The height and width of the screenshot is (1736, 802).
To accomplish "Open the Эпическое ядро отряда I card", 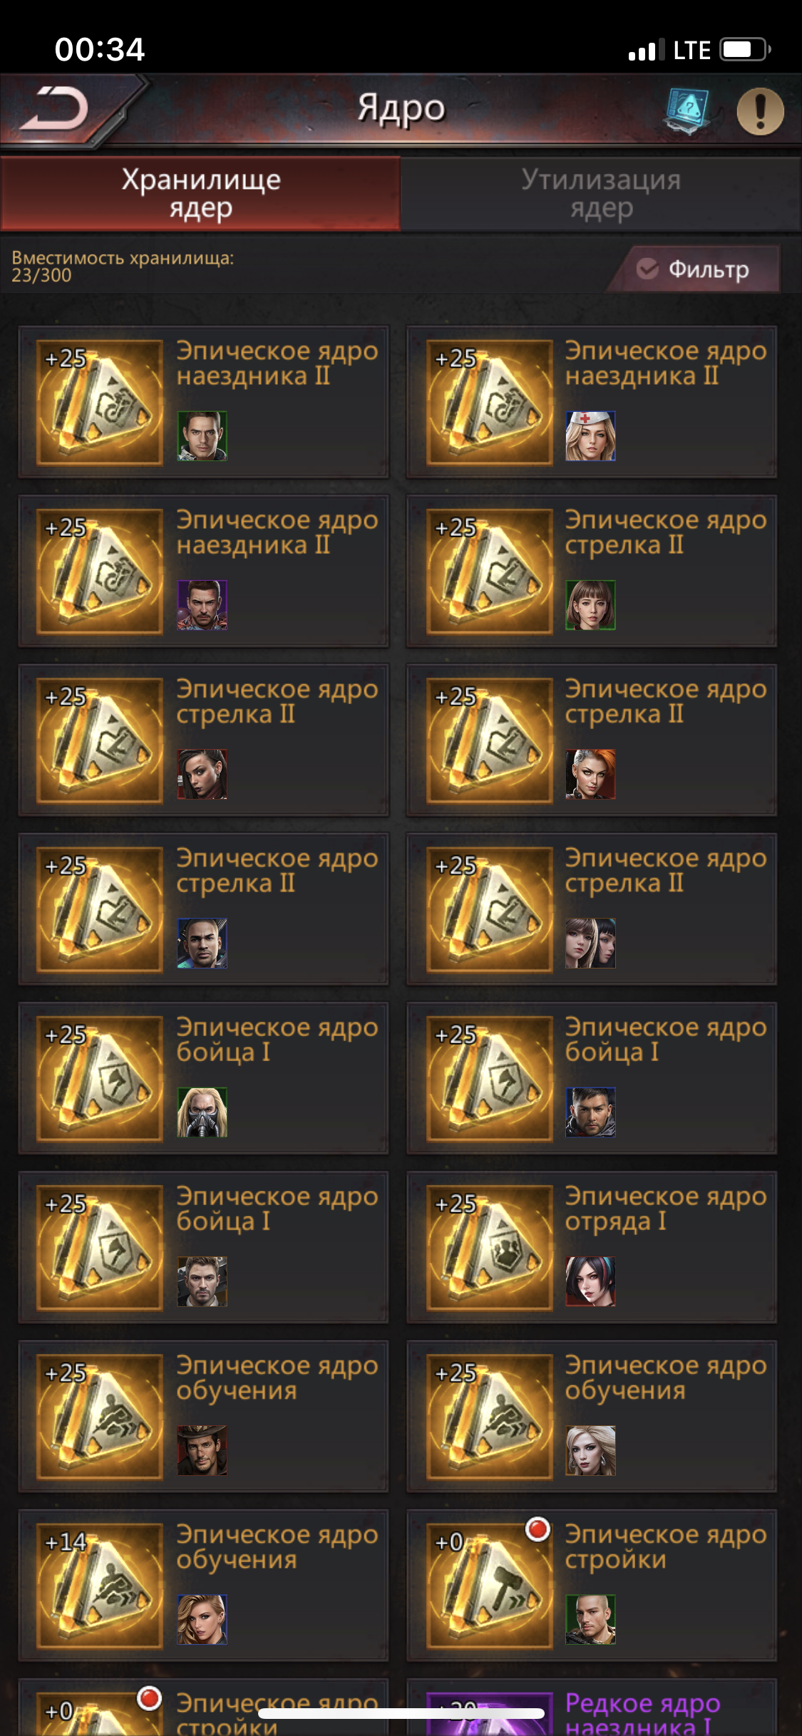I will [591, 1247].
